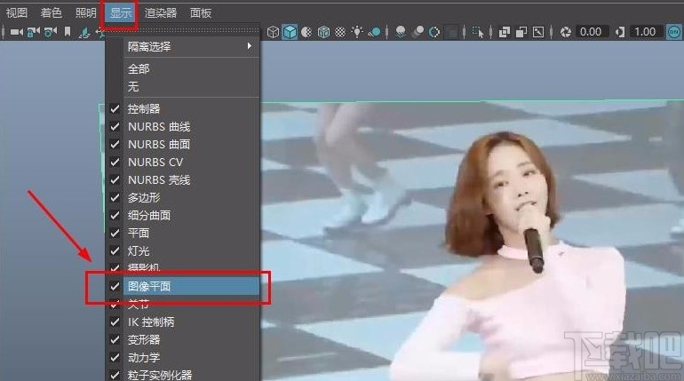Toggle Screen Space Ambient Occlusion icon
The height and width of the screenshot is (381, 684).
[x=401, y=32]
